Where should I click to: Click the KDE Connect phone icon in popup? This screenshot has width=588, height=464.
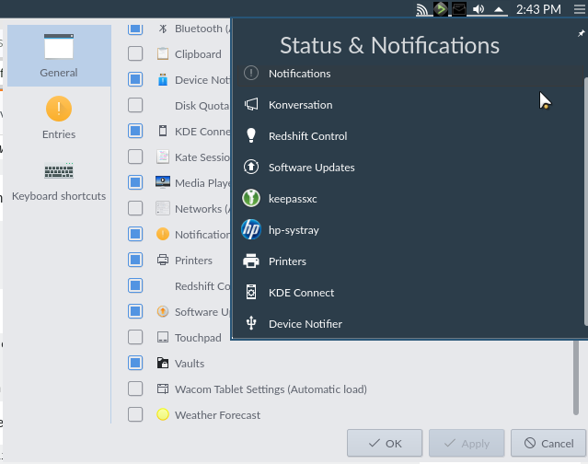[251, 292]
